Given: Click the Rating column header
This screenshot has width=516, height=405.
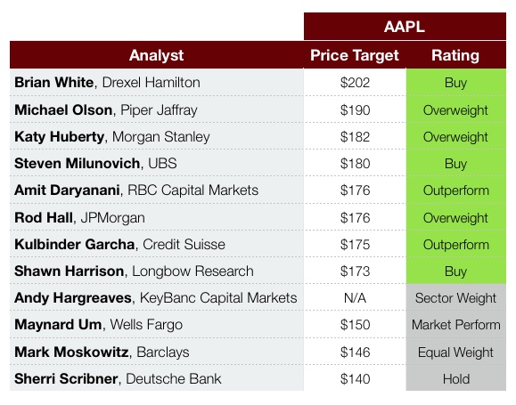Looking at the screenshot, I should (x=455, y=55).
